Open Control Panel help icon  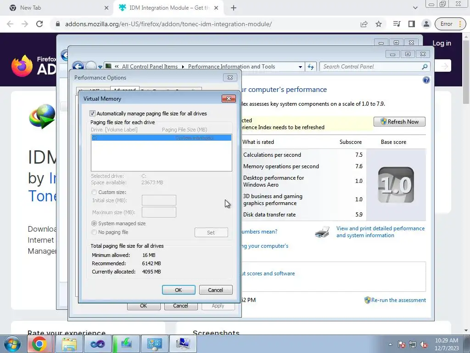(426, 80)
